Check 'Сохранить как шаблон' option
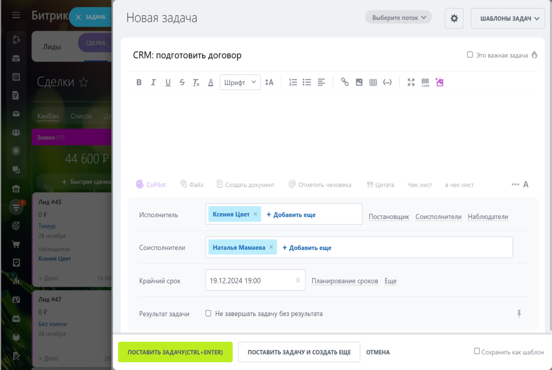 pos(477,351)
